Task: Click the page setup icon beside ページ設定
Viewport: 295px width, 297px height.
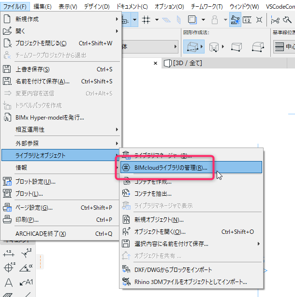Action: [x=7, y=208]
